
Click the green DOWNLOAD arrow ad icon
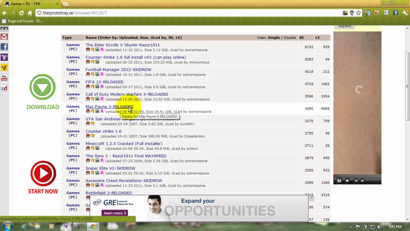[43, 87]
